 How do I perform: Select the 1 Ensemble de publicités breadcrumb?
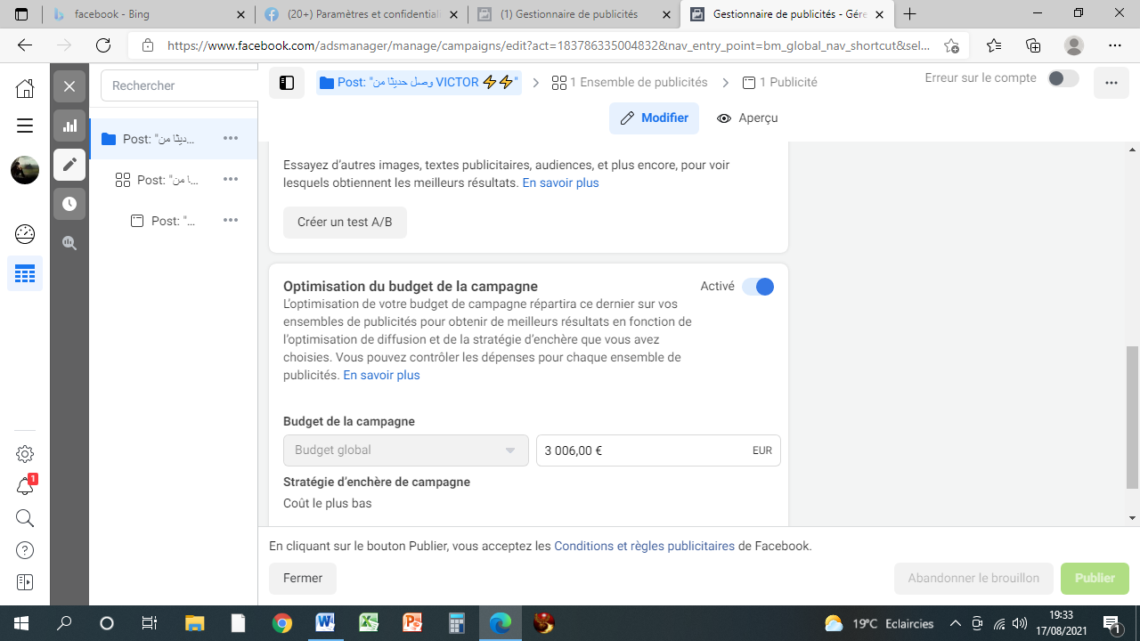pyautogui.click(x=630, y=83)
